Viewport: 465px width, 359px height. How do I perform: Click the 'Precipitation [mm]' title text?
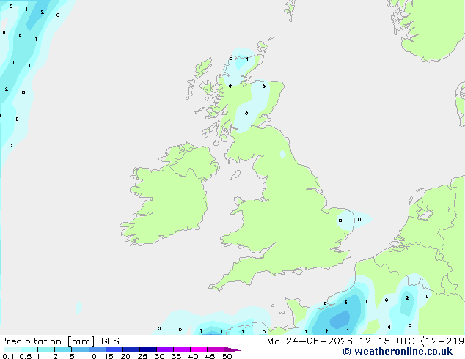click(48, 341)
